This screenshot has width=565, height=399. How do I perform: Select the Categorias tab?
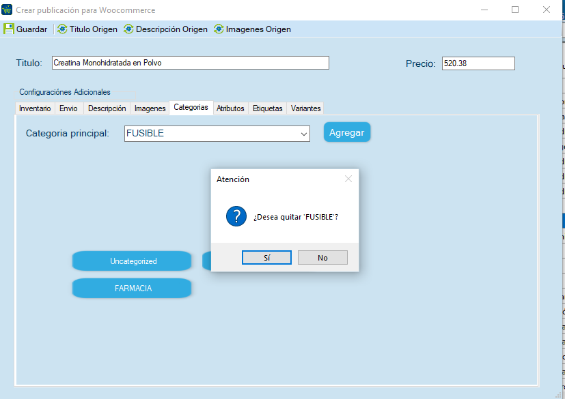(x=191, y=107)
